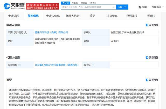Click the postal code value 230601
Image resolution: width=166 pixels, height=109 pixels.
pyautogui.click(x=115, y=41)
